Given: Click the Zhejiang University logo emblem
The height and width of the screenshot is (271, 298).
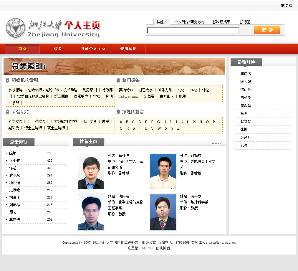Looking at the screenshot, I should [x=16, y=28].
